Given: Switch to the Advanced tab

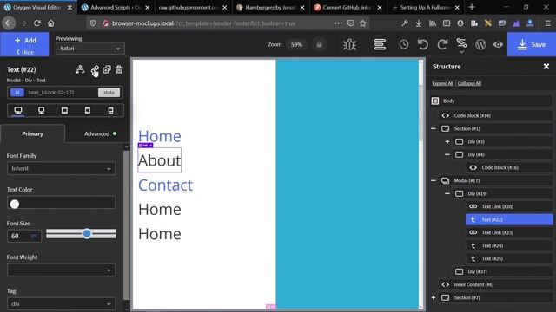Looking at the screenshot, I should click(x=96, y=133).
